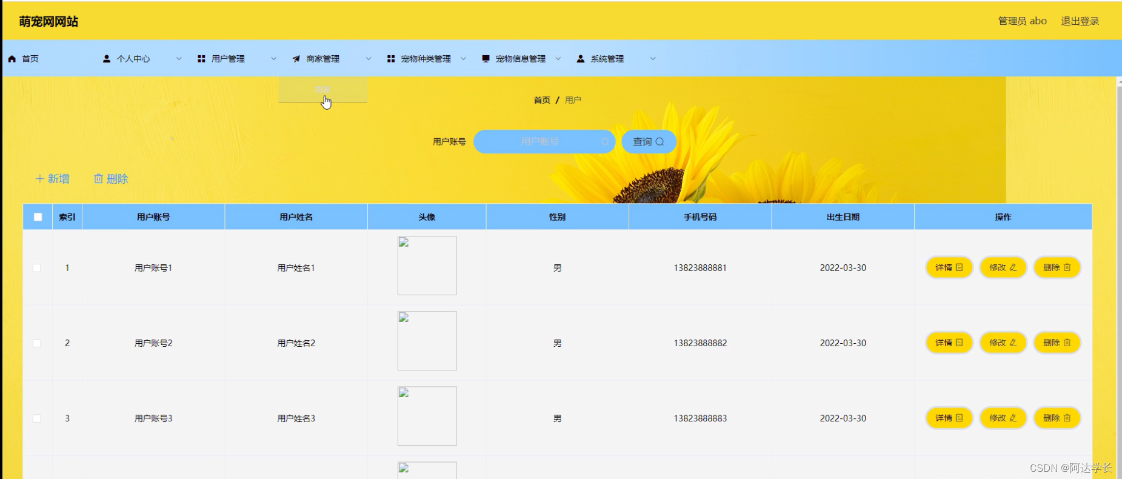Viewport: 1122px width, 479px height.
Task: Click the 出生日期 column header
Action: [x=843, y=217]
